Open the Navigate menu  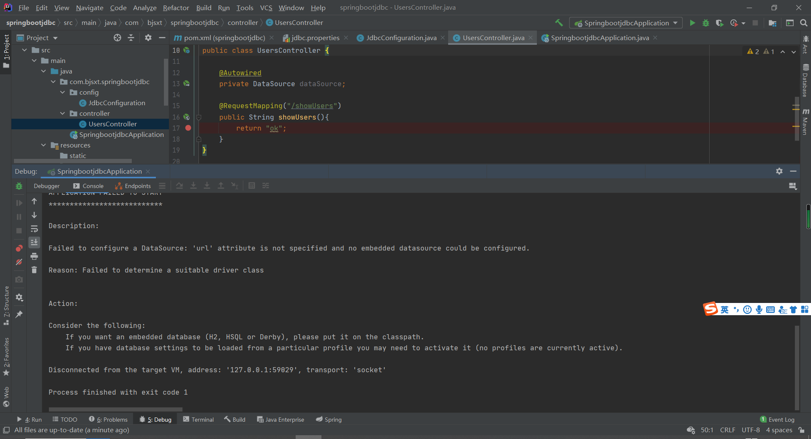click(x=90, y=8)
